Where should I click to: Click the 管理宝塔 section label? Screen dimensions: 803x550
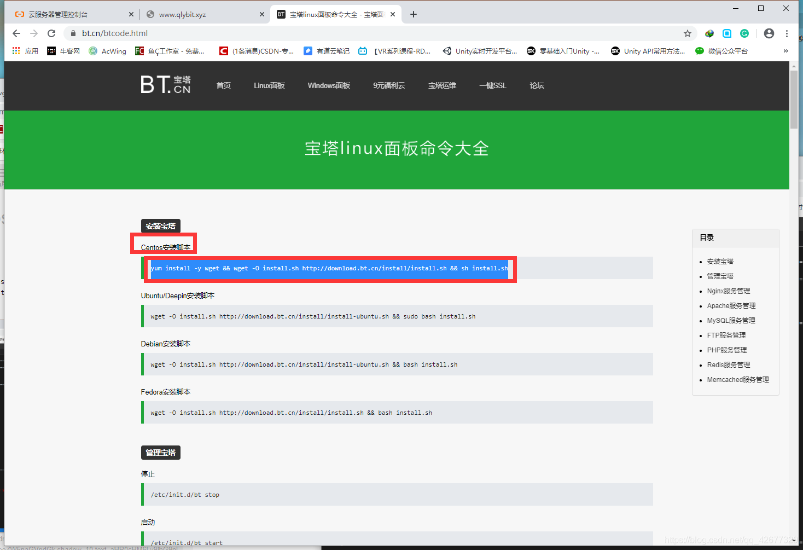[x=161, y=453]
